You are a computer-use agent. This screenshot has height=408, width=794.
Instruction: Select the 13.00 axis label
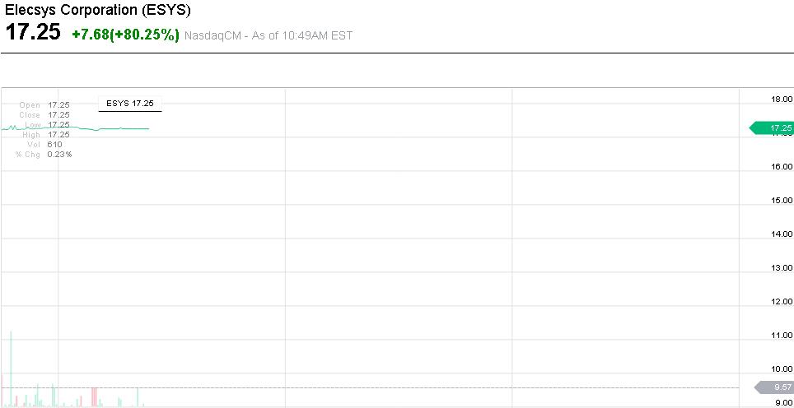[x=781, y=268]
